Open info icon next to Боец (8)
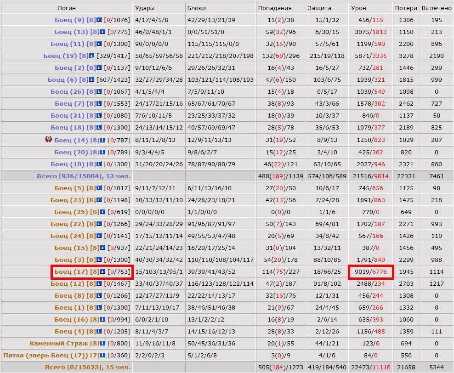This screenshot has width=454, height=373. pyautogui.click(x=99, y=295)
